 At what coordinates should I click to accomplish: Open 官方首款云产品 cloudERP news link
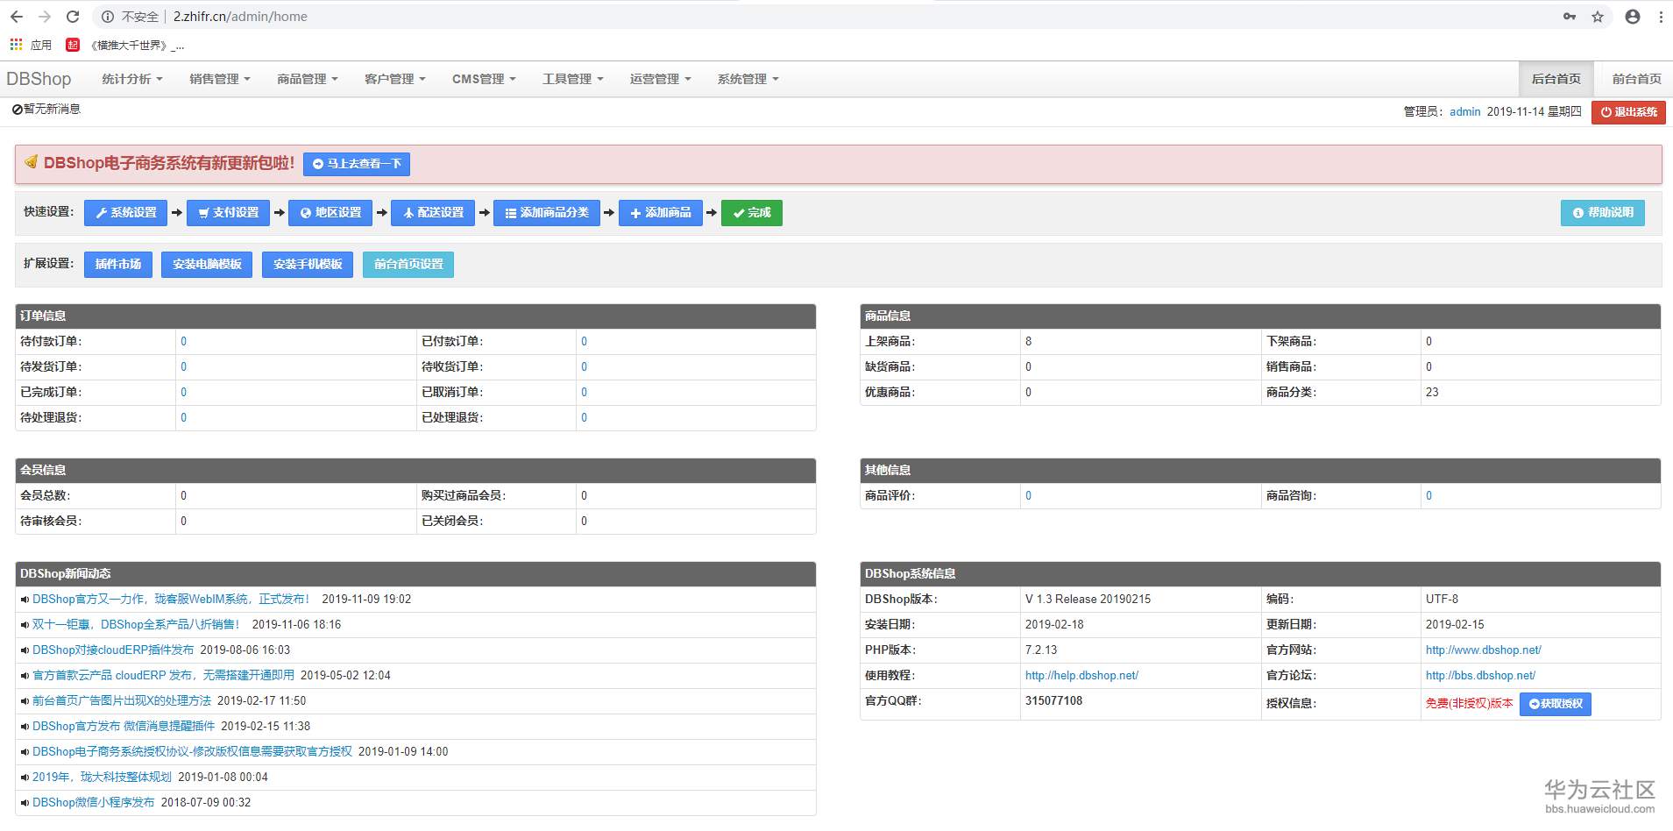coord(164,676)
